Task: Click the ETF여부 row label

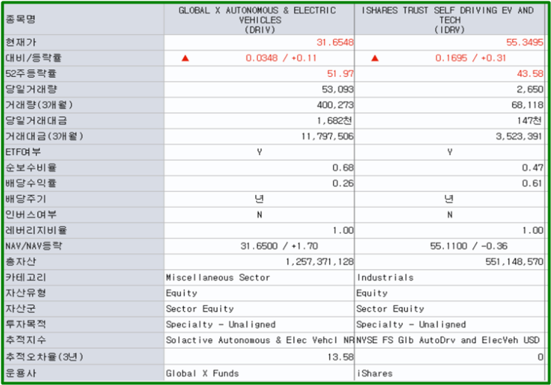Action: tap(24, 152)
